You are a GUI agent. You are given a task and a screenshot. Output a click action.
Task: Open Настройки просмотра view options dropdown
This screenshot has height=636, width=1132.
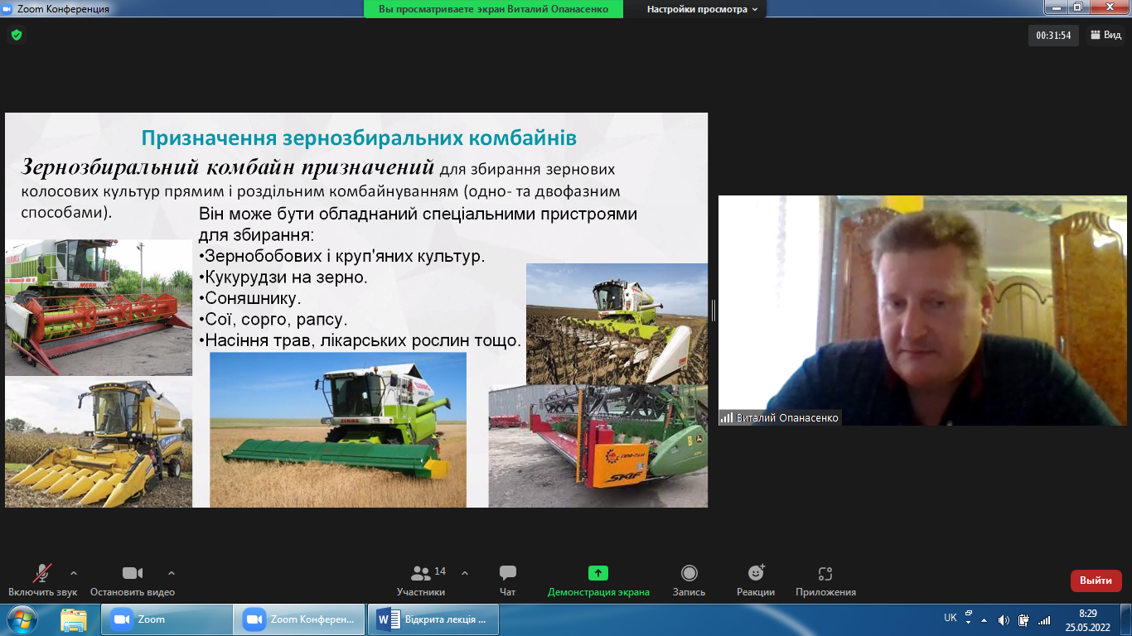click(702, 9)
